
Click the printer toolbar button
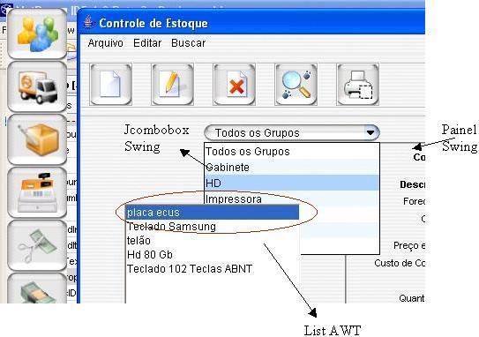[x=358, y=85]
